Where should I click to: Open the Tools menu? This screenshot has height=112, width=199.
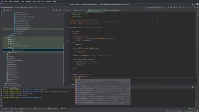(x=39, y=2)
